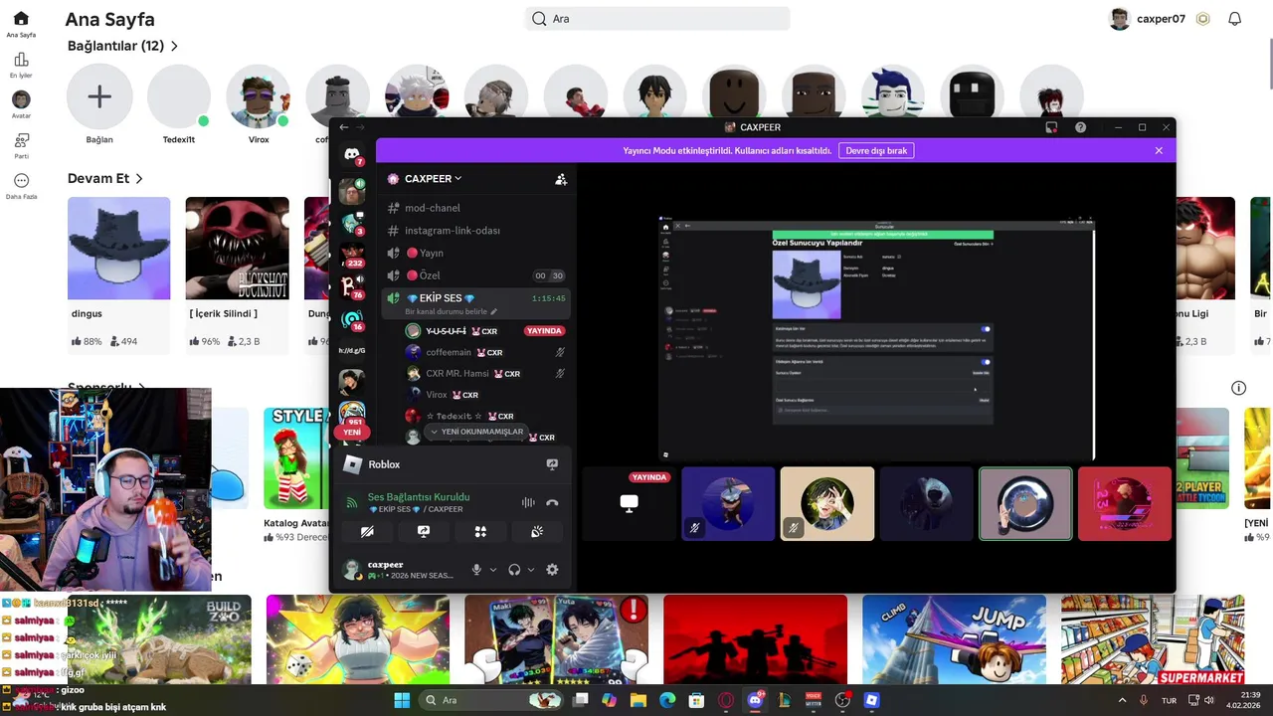This screenshot has height=716, width=1273.
Task: Open Opera GX from taskbar
Action: pyautogui.click(x=726, y=700)
